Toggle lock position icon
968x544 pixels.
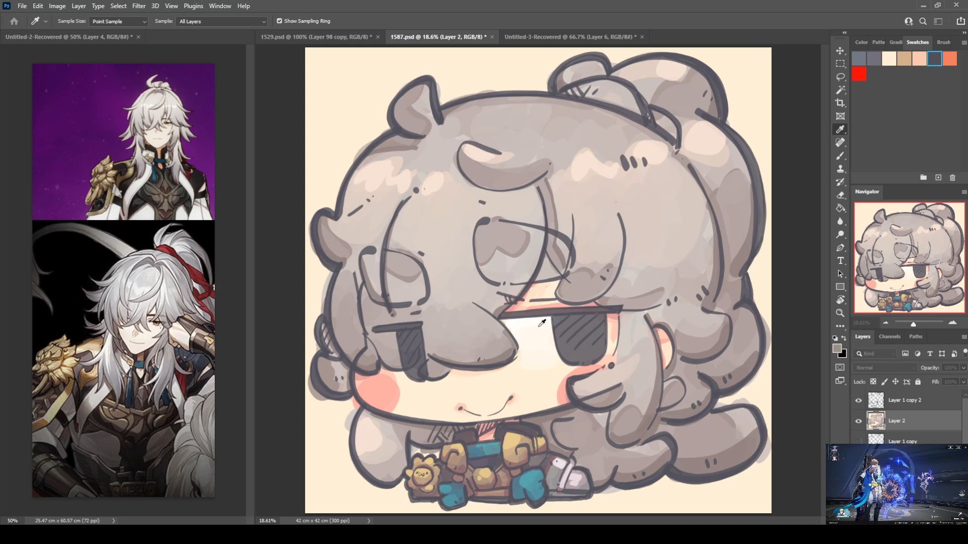[895, 382]
